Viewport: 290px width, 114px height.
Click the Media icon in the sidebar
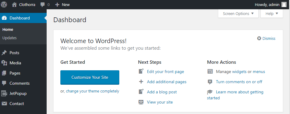4,63
